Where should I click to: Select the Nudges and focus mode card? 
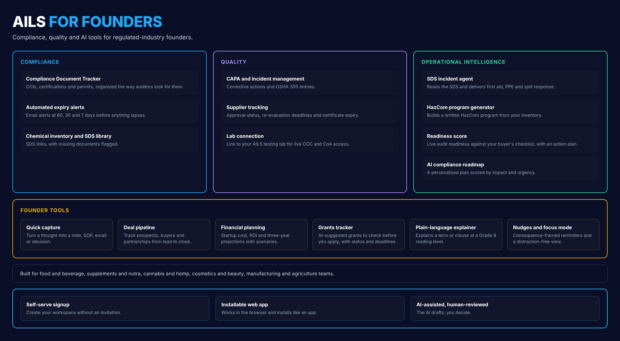[553, 234]
